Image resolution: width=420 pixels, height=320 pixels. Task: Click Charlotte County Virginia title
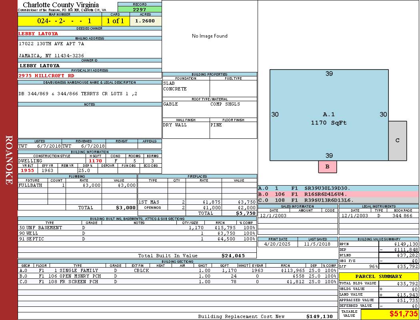pos(61,5)
